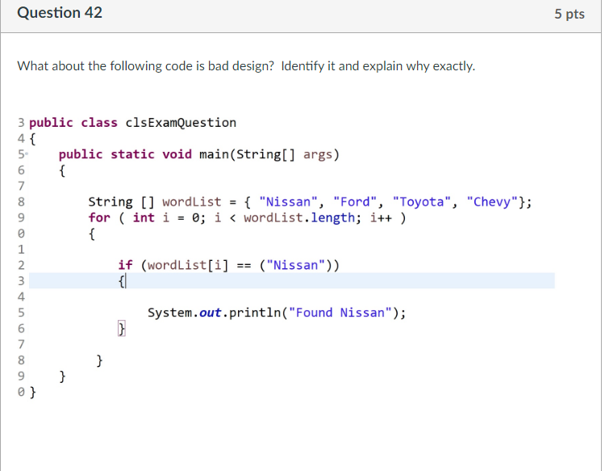Click the "public static void" keywords
This screenshot has width=605, height=471.
pyautogui.click(x=125, y=154)
